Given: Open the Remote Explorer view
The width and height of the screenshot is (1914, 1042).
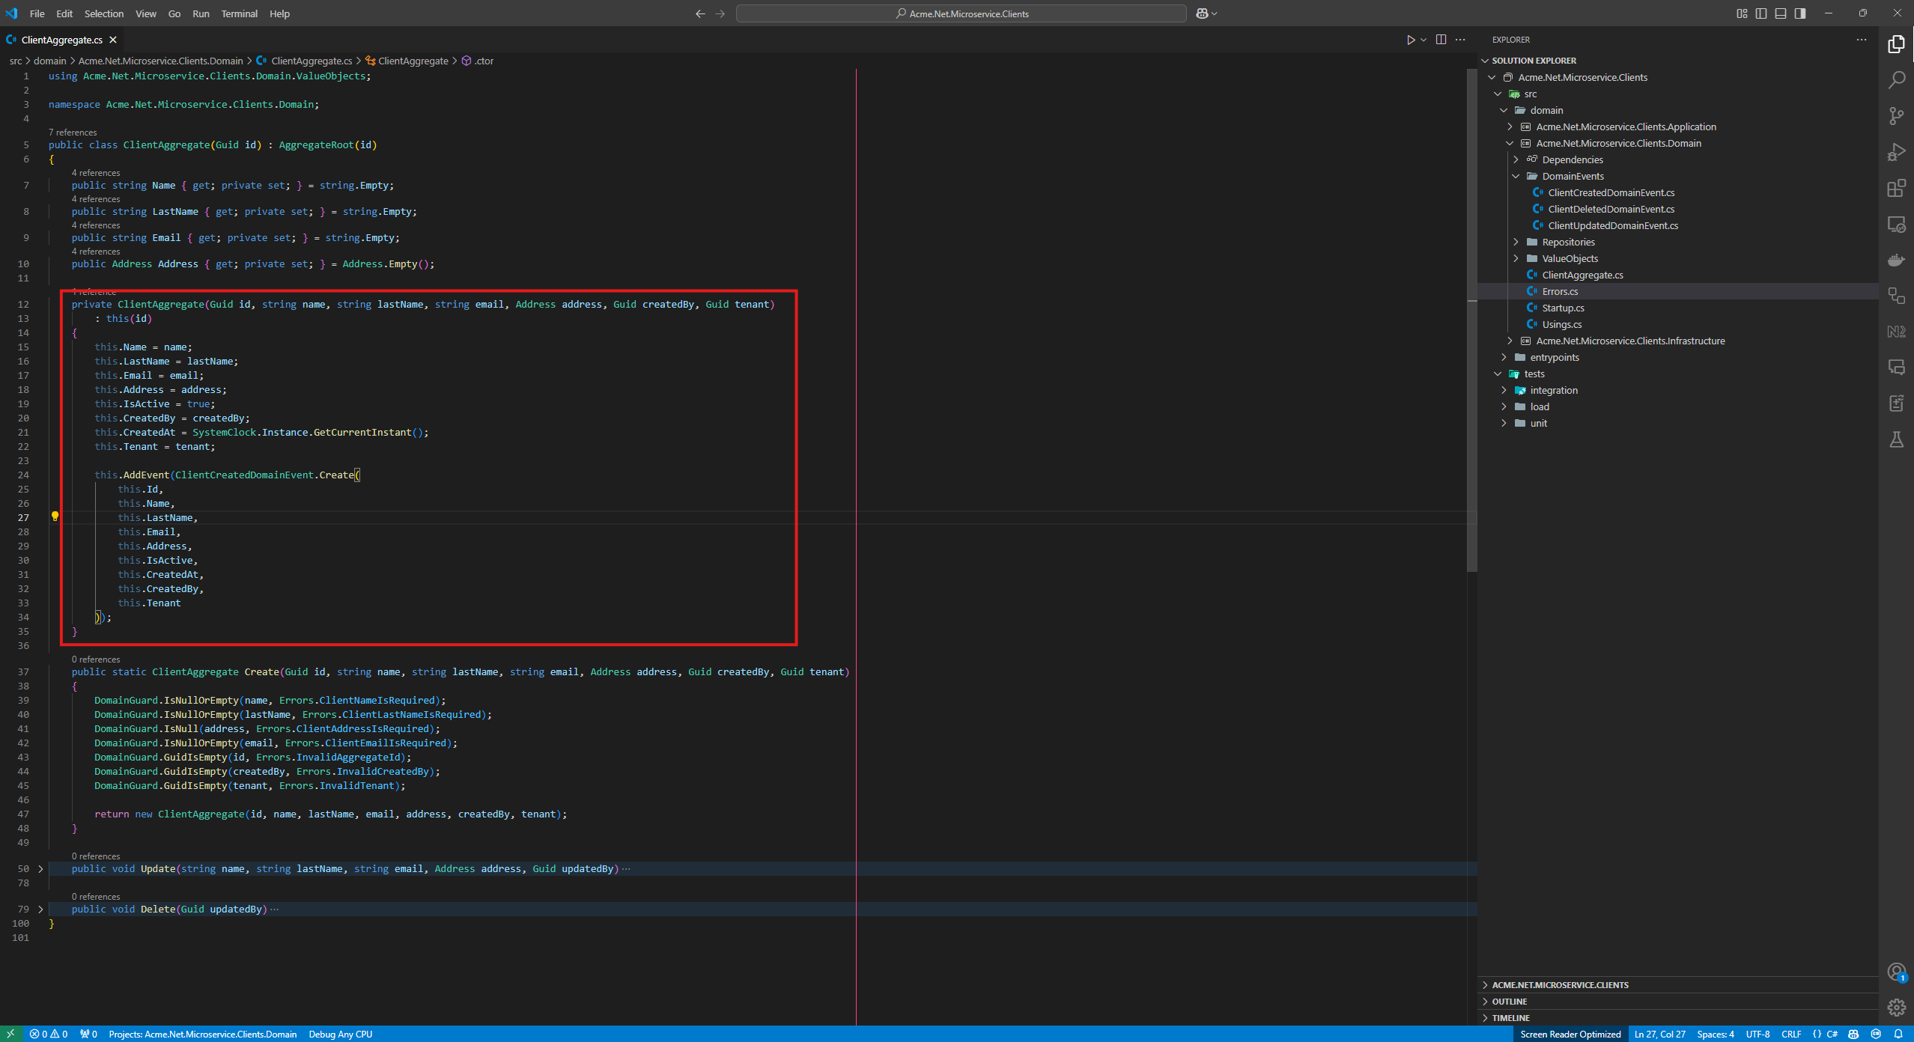Looking at the screenshot, I should click(1896, 224).
